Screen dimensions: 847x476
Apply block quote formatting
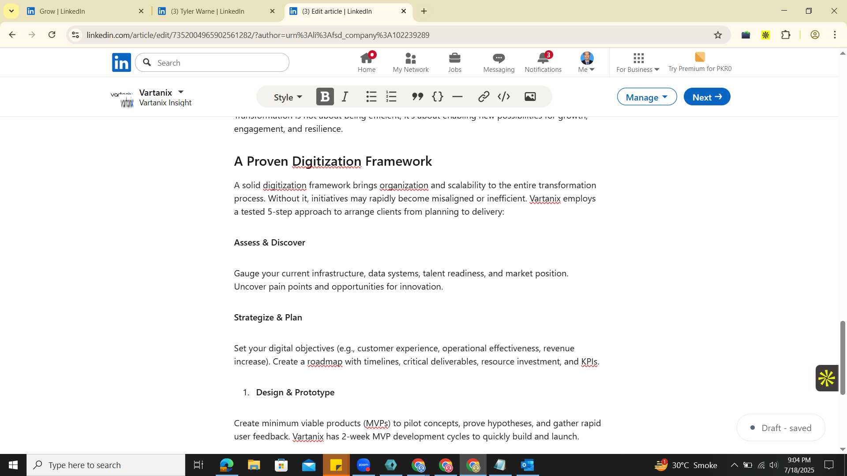(417, 97)
